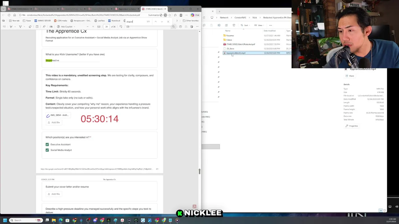Click Add file under cover letter
The width and height of the screenshot is (399, 224).
click(x=54, y=194)
